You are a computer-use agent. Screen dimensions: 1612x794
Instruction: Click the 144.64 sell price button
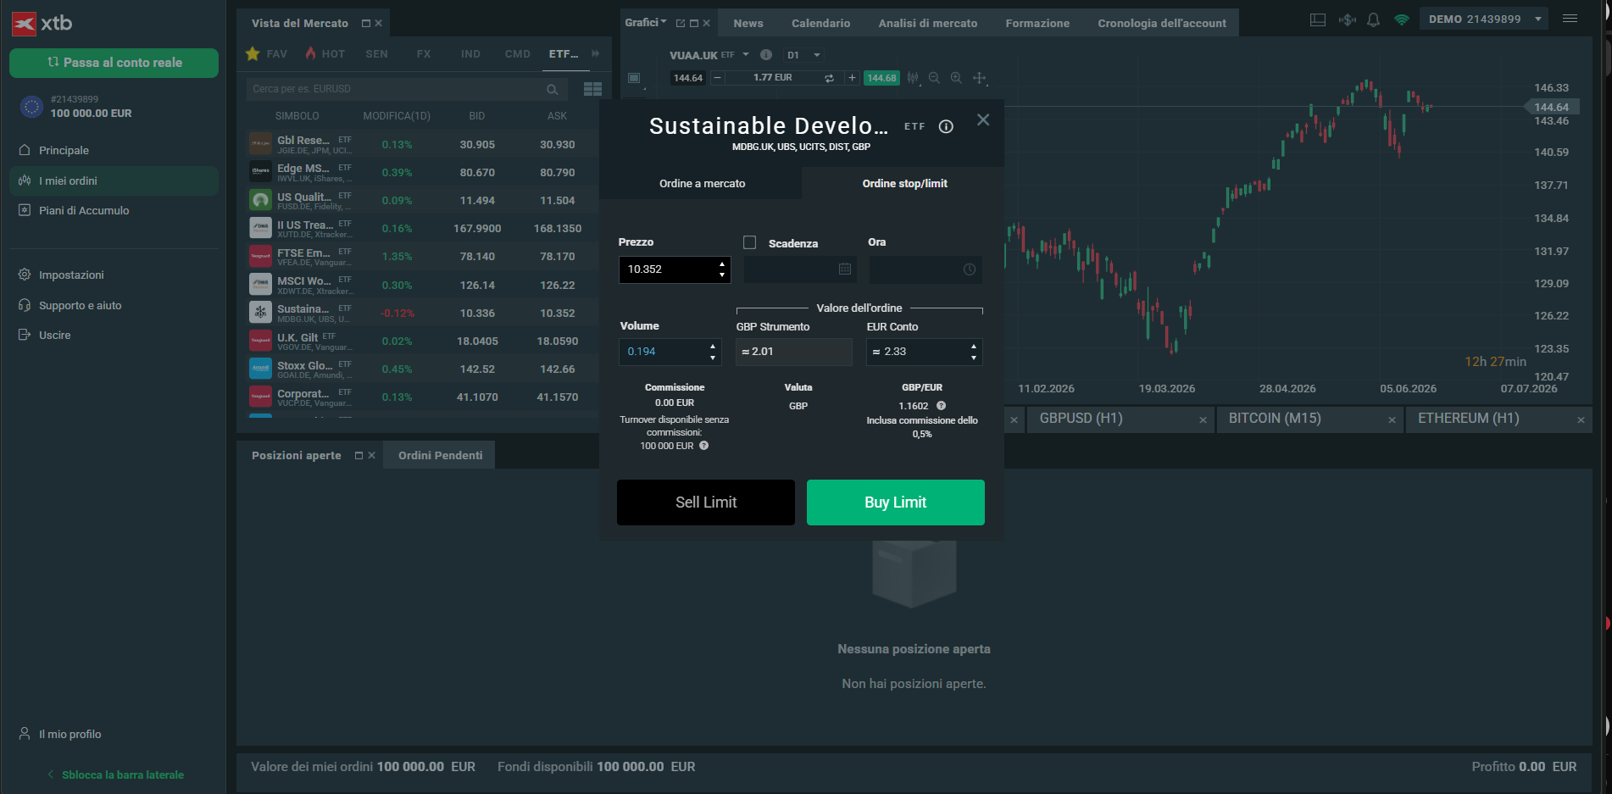point(687,78)
